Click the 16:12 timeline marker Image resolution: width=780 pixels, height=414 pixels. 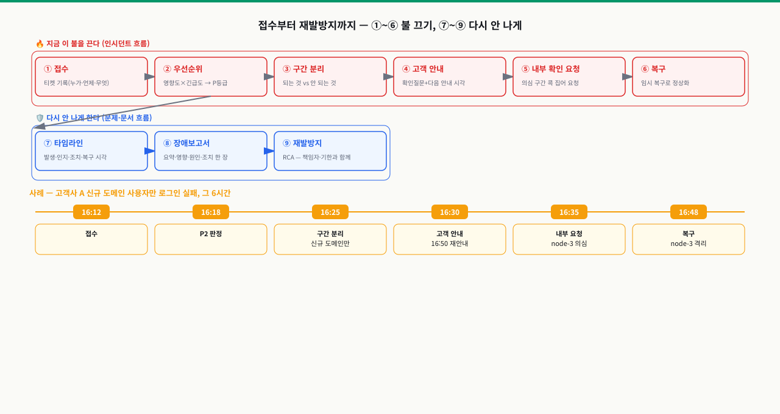click(x=91, y=212)
